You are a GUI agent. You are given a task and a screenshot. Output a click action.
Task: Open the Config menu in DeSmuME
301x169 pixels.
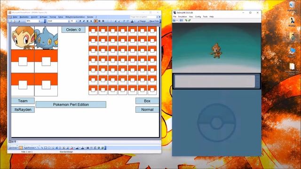point(198,17)
